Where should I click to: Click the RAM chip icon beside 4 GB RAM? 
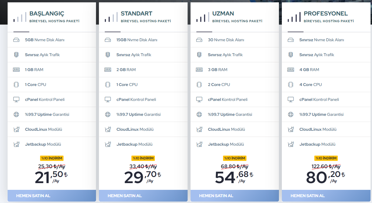(291, 70)
